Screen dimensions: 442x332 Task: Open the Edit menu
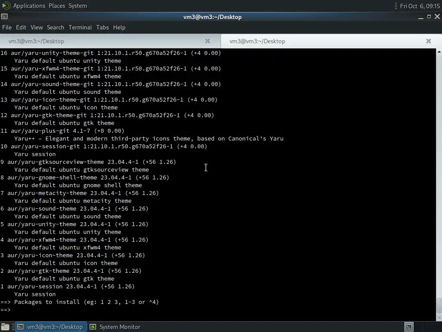(21, 27)
